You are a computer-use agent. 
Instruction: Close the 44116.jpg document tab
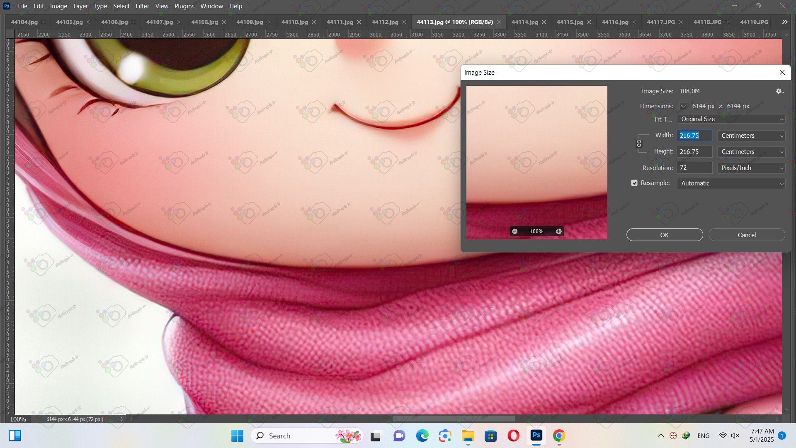coord(634,22)
